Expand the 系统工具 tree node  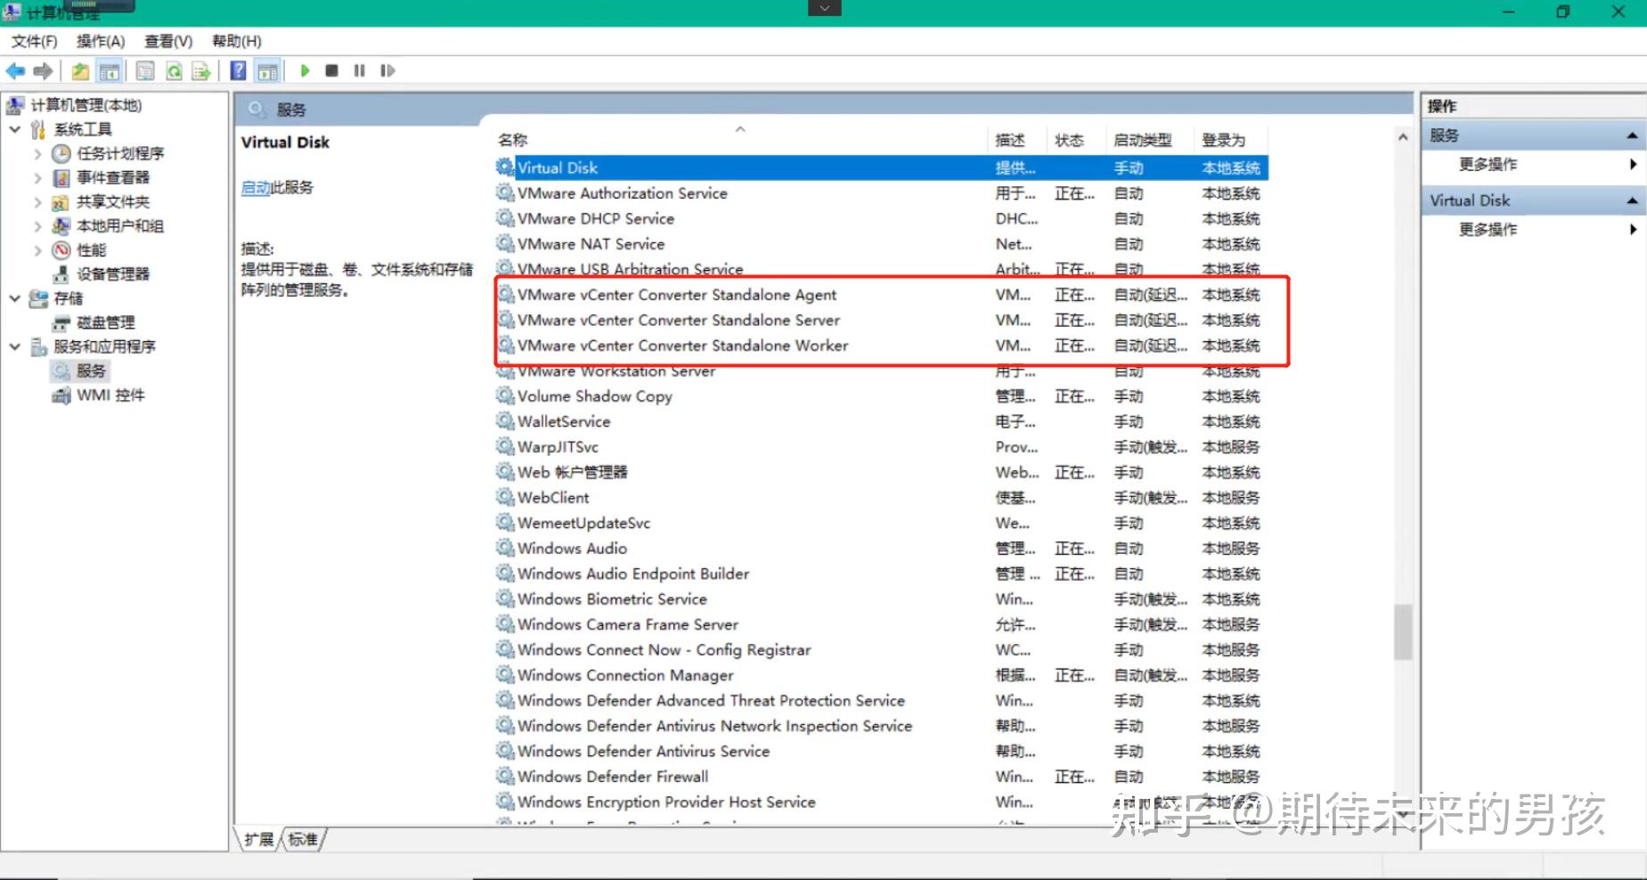click(x=14, y=128)
